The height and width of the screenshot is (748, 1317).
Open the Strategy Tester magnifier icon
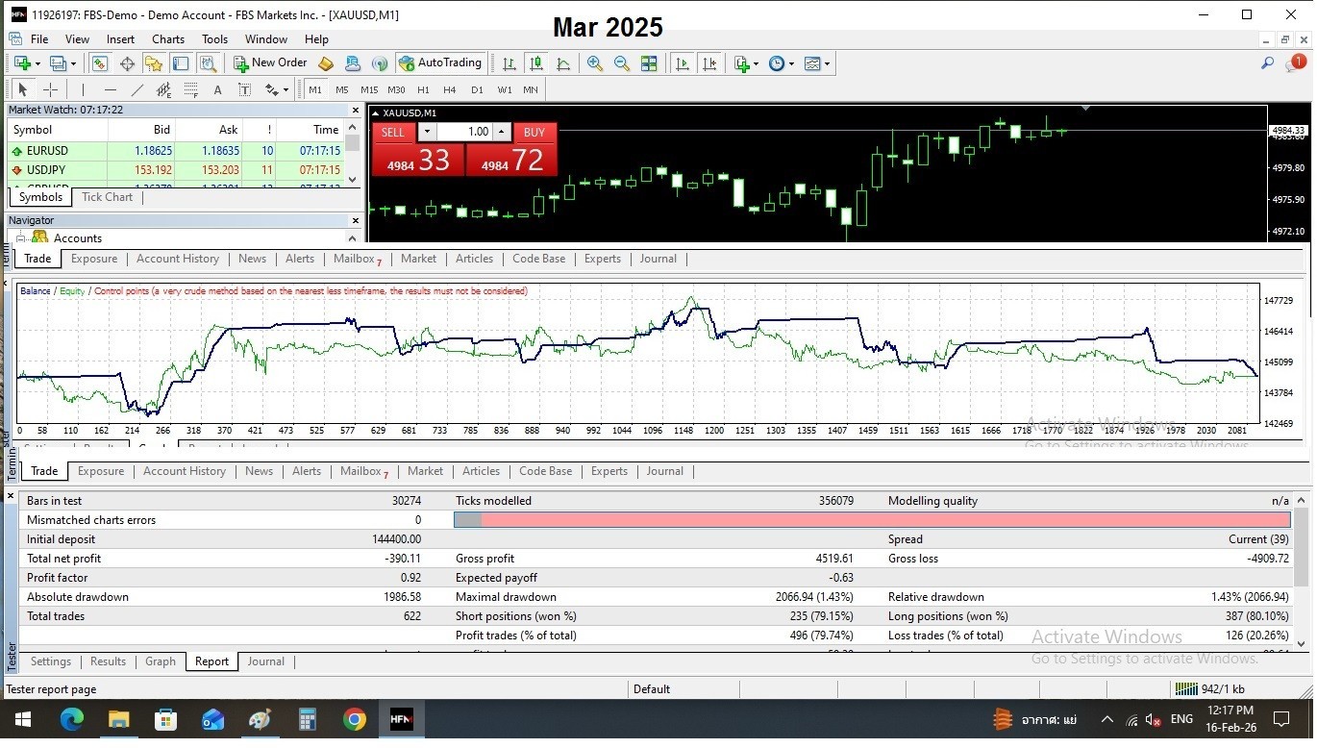pos(207,63)
